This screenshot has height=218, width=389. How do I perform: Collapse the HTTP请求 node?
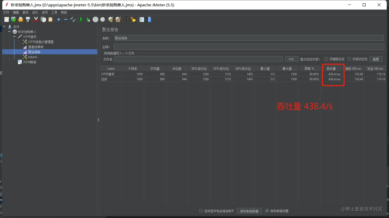14,37
